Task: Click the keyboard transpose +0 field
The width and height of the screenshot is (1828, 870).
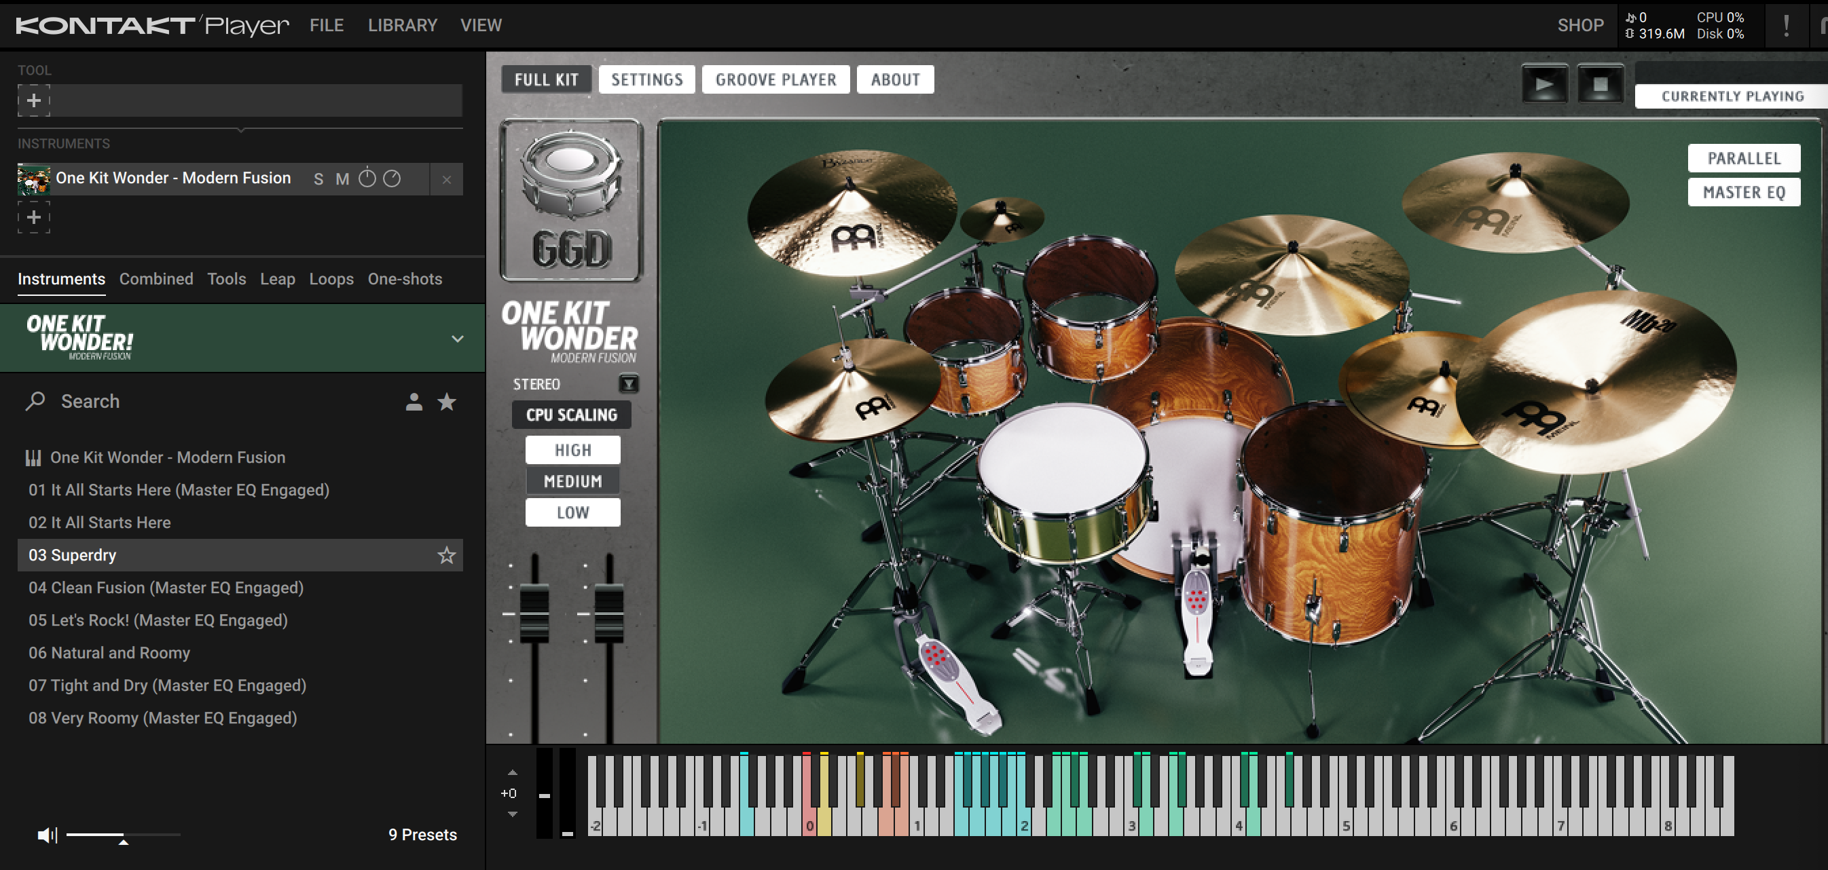Action: 509,793
